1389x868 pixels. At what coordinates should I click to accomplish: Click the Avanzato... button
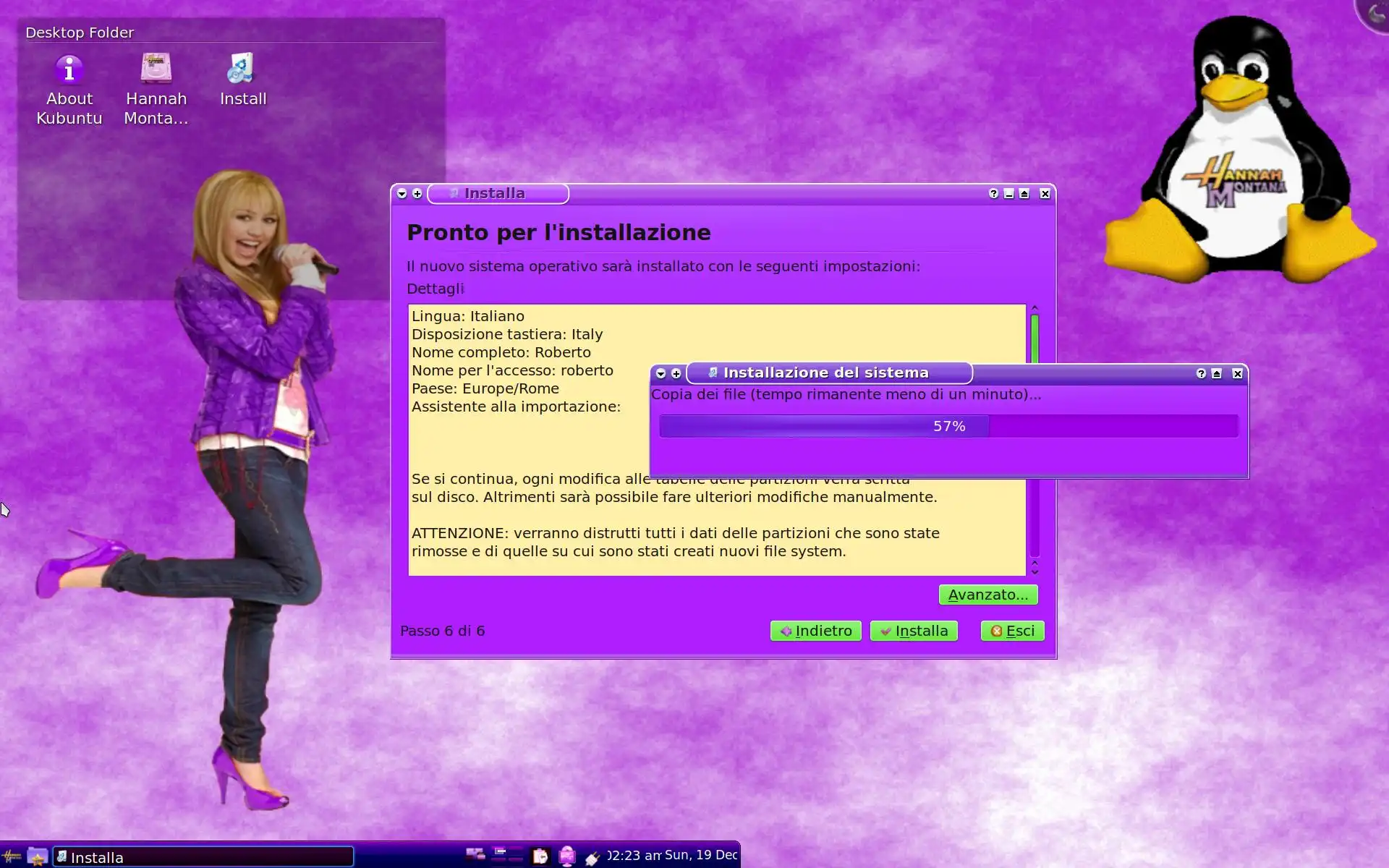[x=987, y=595]
